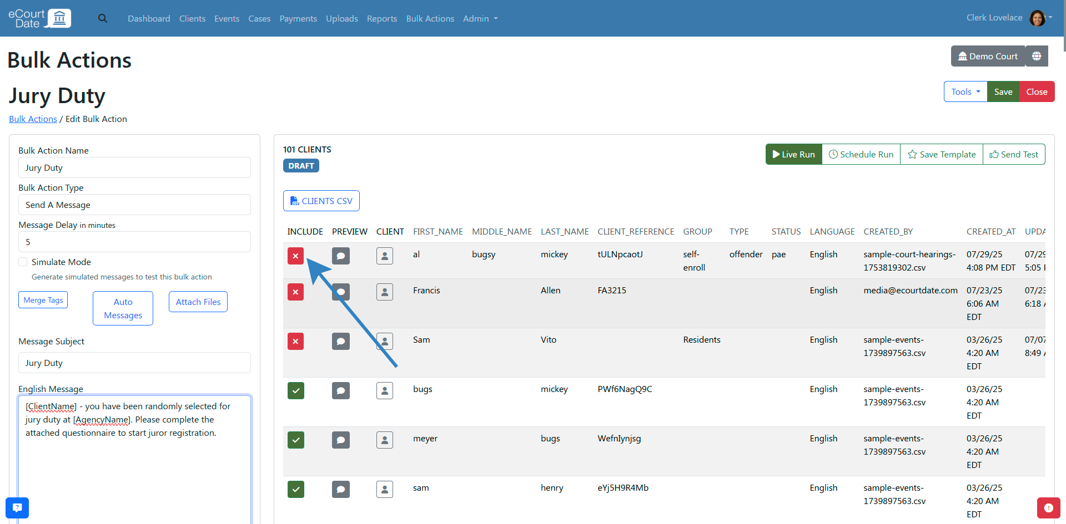View client profile of sam henry
The height and width of the screenshot is (524, 1066).
point(385,489)
